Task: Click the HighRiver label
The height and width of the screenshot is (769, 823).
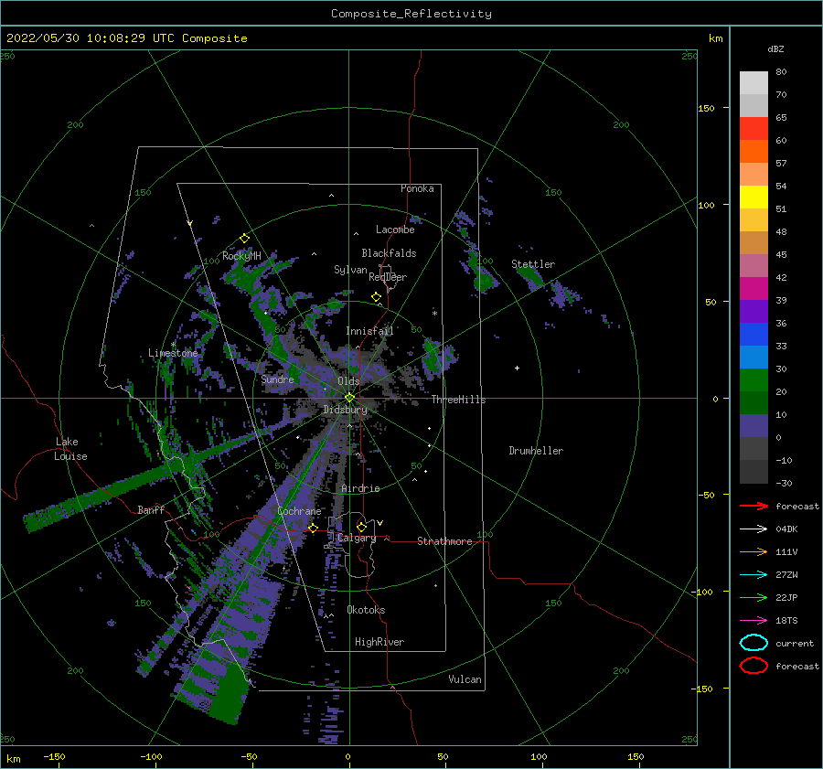Action: (x=379, y=642)
